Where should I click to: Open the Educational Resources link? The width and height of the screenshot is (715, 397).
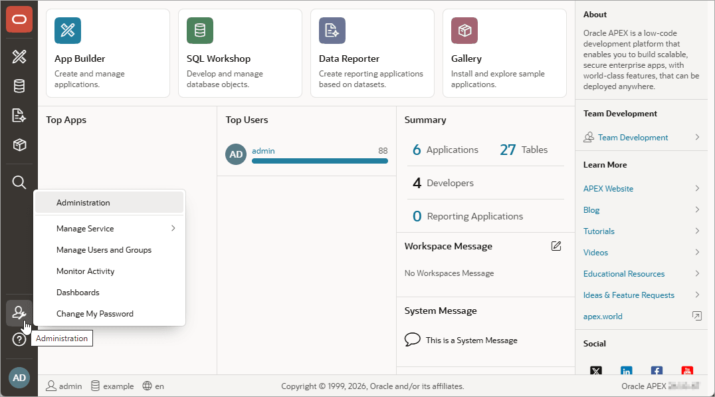624,274
